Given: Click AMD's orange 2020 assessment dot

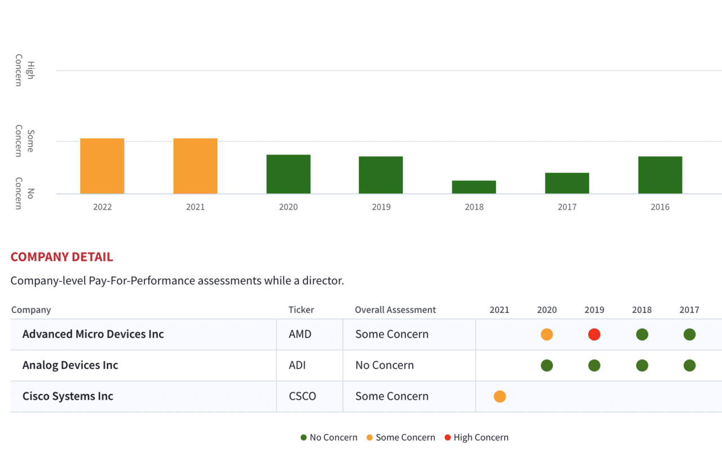Looking at the screenshot, I should 547,334.
